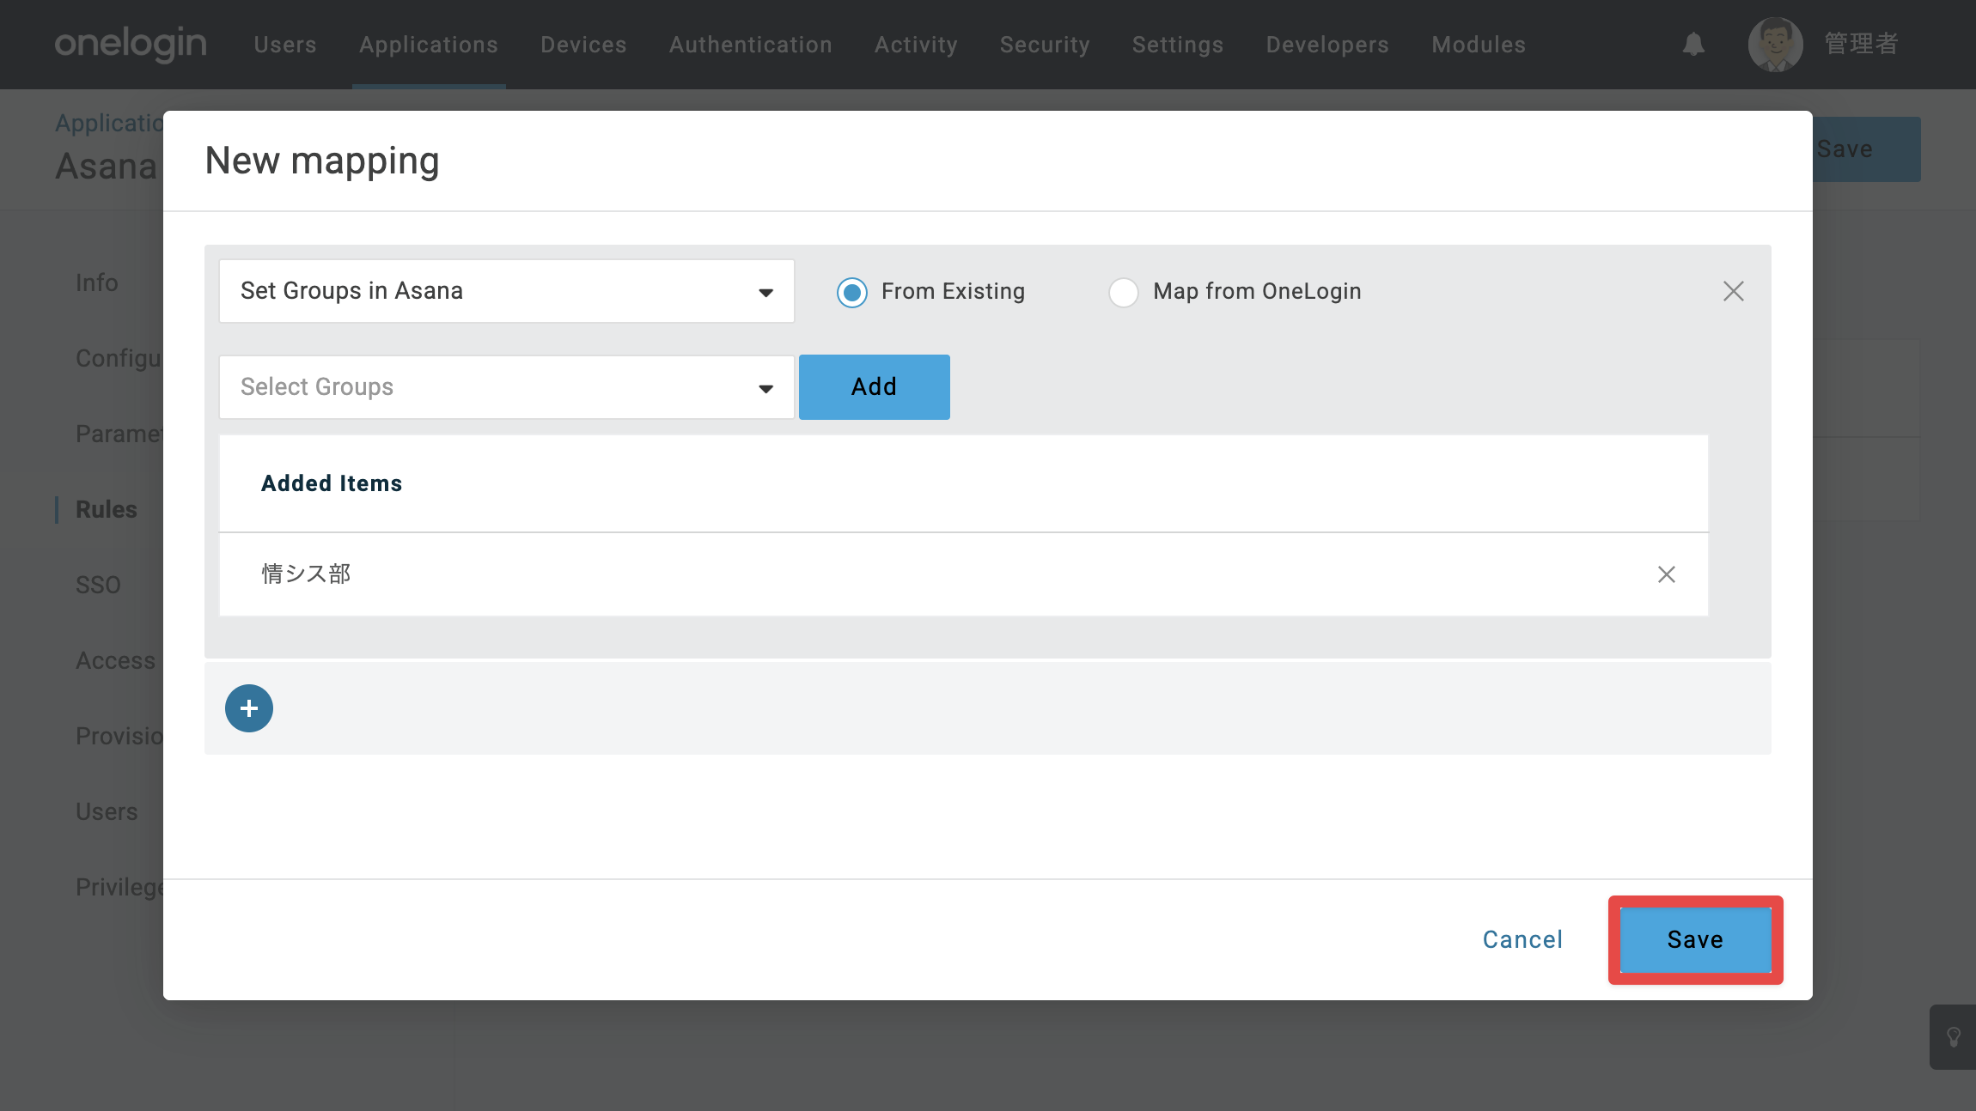Click the background page Save button
The image size is (1976, 1111).
click(x=1866, y=149)
